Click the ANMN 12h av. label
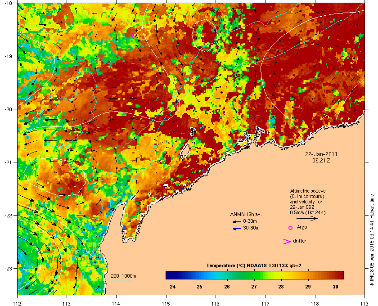Image resolution: width=378 pixels, height=306 pixels. coord(246,214)
